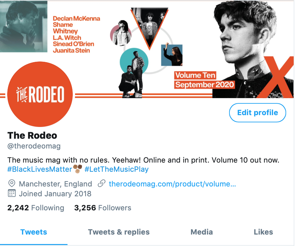
Task: Open the #LetTheMusicPlay hashtag link
Action: (116, 169)
